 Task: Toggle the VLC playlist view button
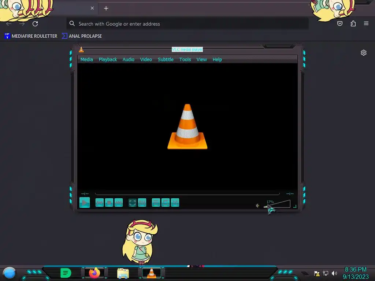[156, 203]
